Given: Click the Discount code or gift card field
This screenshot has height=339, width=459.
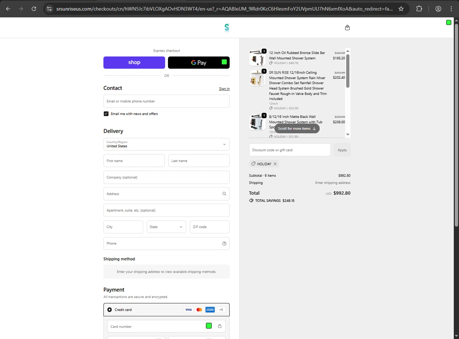Looking at the screenshot, I should (290, 150).
